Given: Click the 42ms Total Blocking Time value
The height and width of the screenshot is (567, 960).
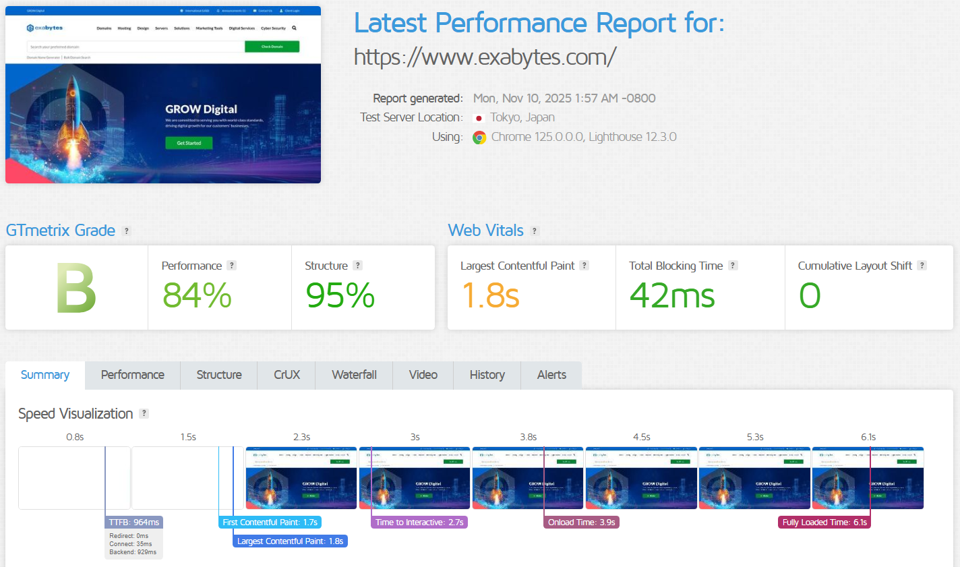Looking at the screenshot, I should [672, 295].
